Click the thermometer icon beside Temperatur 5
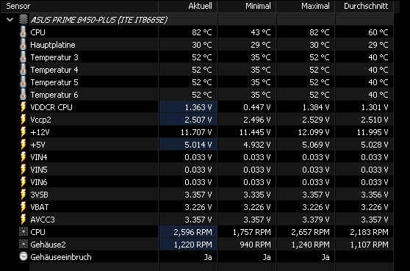Viewport: 410px width, 271px height. click(x=23, y=82)
